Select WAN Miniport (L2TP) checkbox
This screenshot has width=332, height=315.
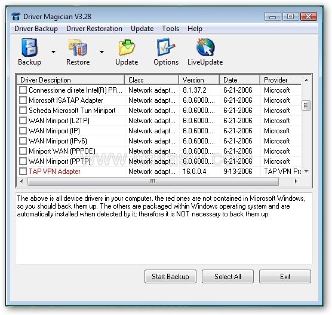pos(23,120)
